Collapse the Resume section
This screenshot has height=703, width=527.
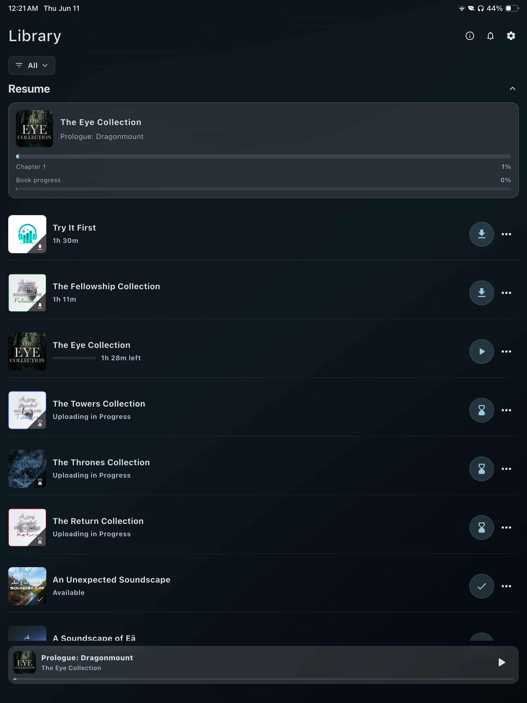pyautogui.click(x=512, y=89)
